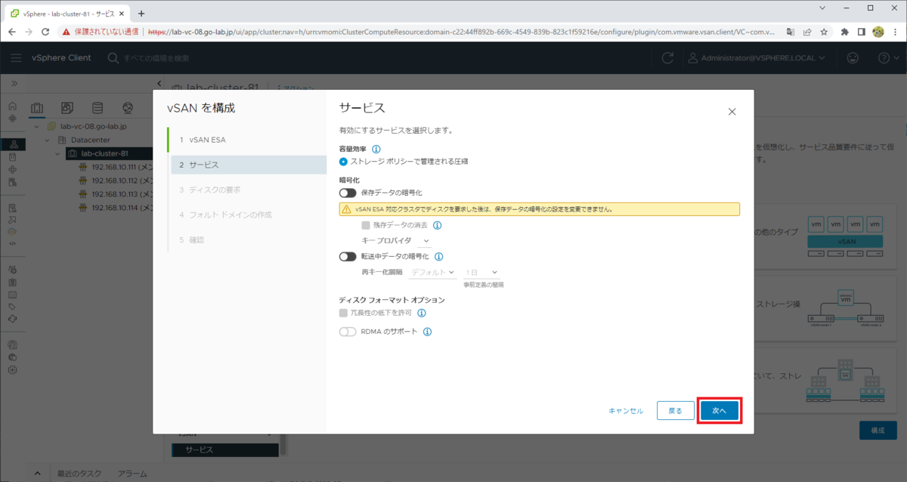This screenshot has width=907, height=482.
Task: Expand the left sidebar with double chevron
Action: (14, 83)
